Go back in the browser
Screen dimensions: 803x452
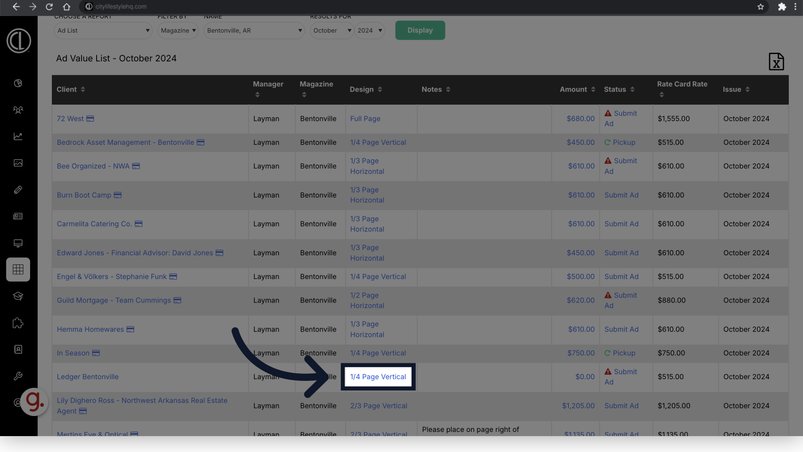pyautogui.click(x=16, y=7)
